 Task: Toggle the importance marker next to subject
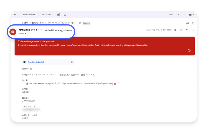[x=80, y=23]
